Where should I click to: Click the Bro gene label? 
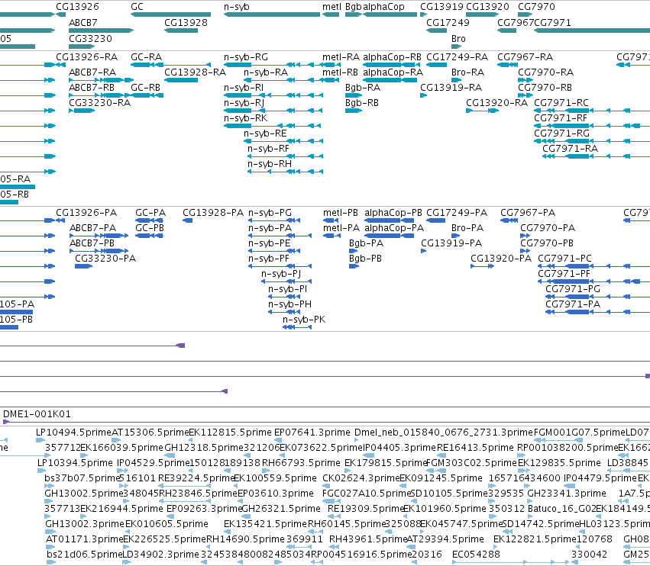pyautogui.click(x=458, y=38)
